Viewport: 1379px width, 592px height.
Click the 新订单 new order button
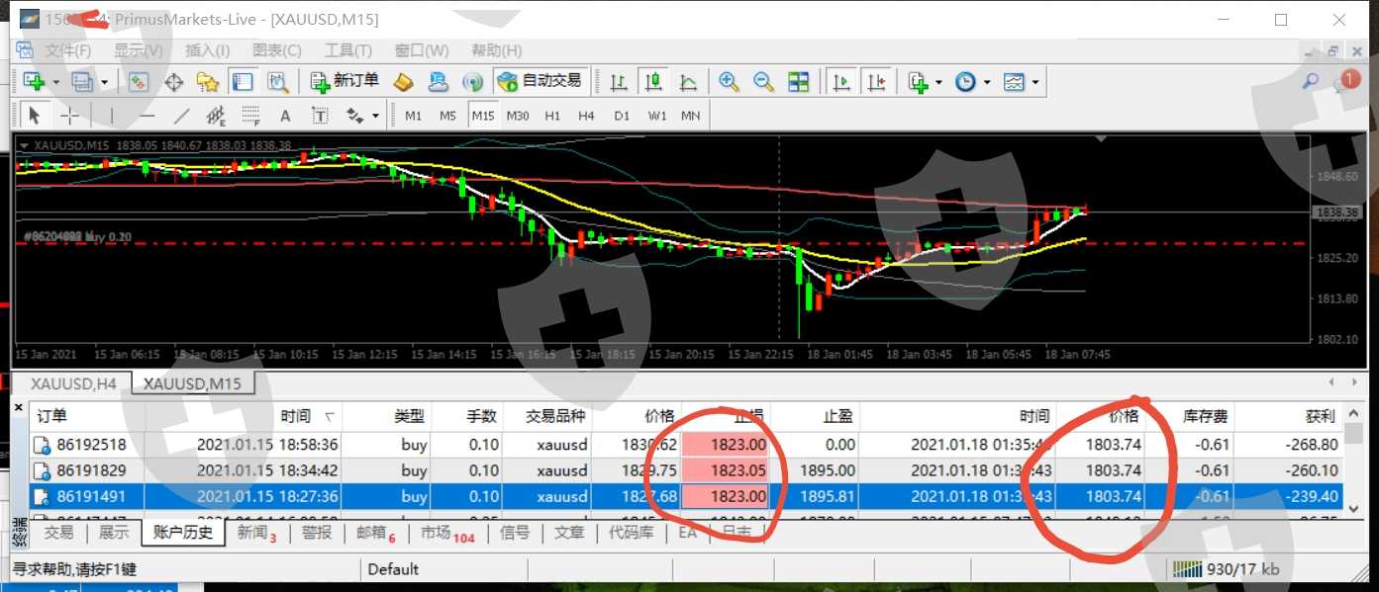[345, 82]
